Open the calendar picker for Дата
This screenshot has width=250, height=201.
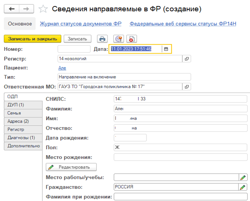pyautogui.click(x=166, y=49)
